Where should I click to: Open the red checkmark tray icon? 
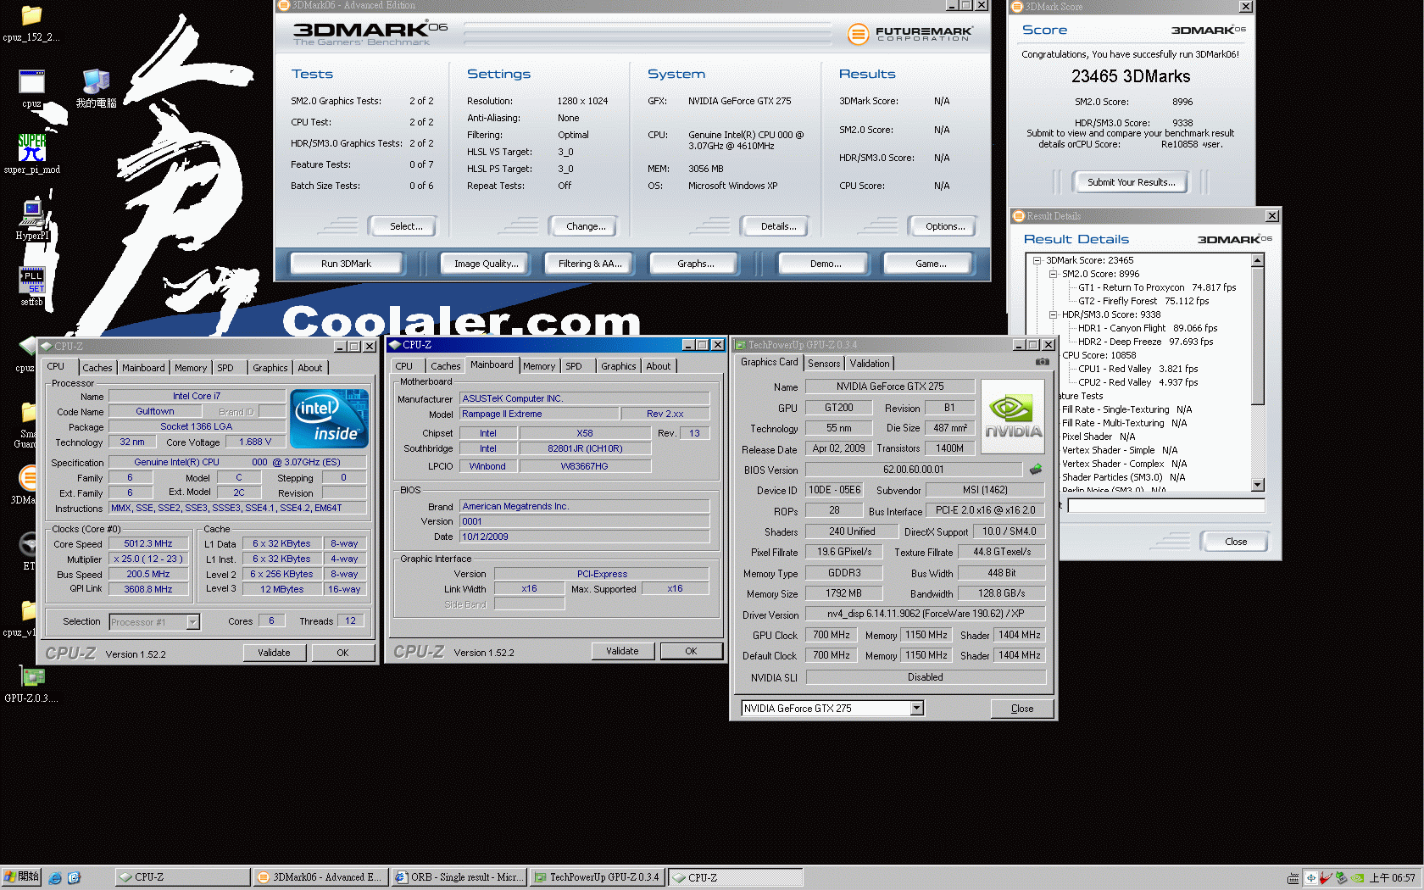click(x=1327, y=878)
